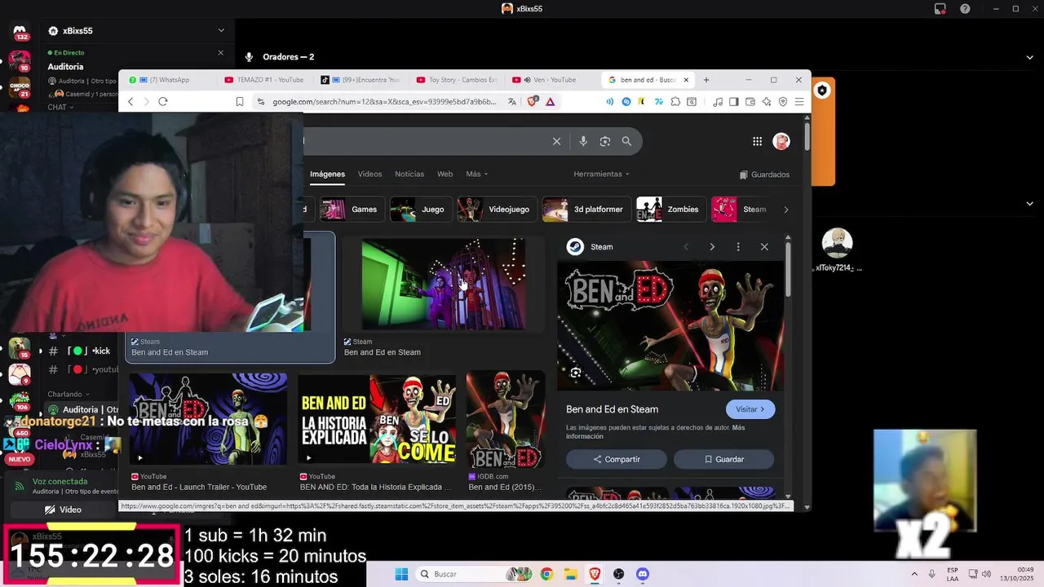This screenshot has width=1044, height=587.
Task: Click the Visitar button
Action: [750, 409]
